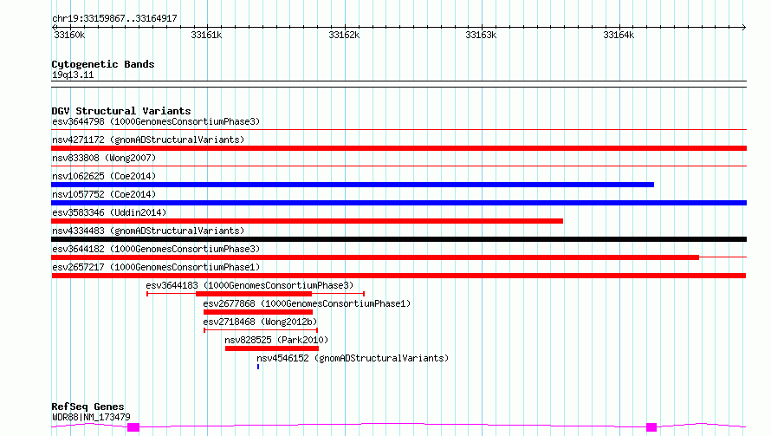The height and width of the screenshot is (436, 771).
Task: Click the 33161k ruler tick label
Action: pos(206,35)
